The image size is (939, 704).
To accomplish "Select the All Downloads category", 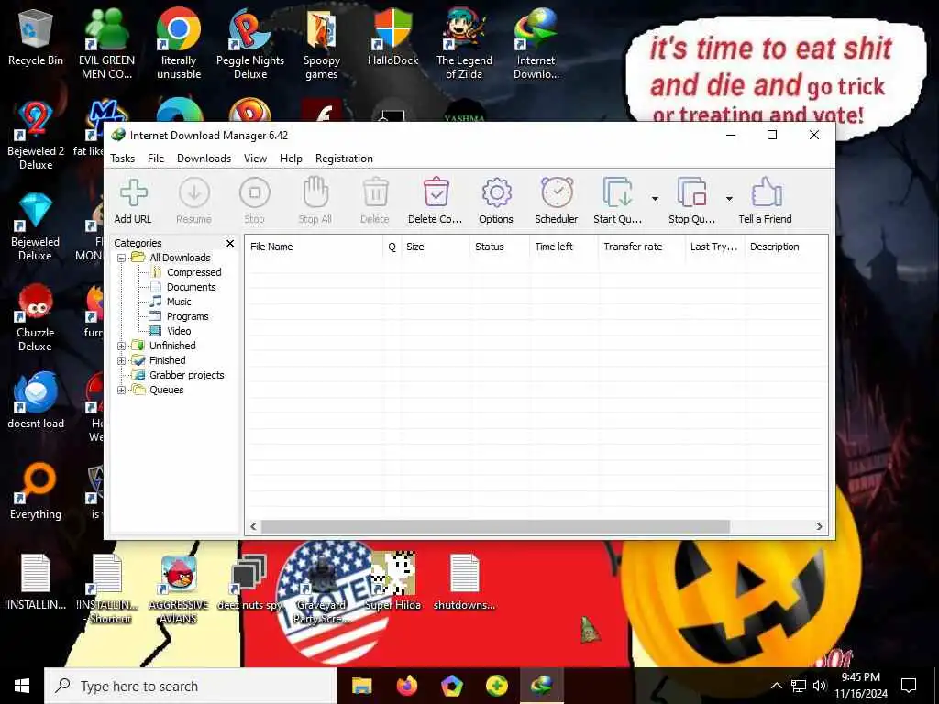I will pos(180,258).
